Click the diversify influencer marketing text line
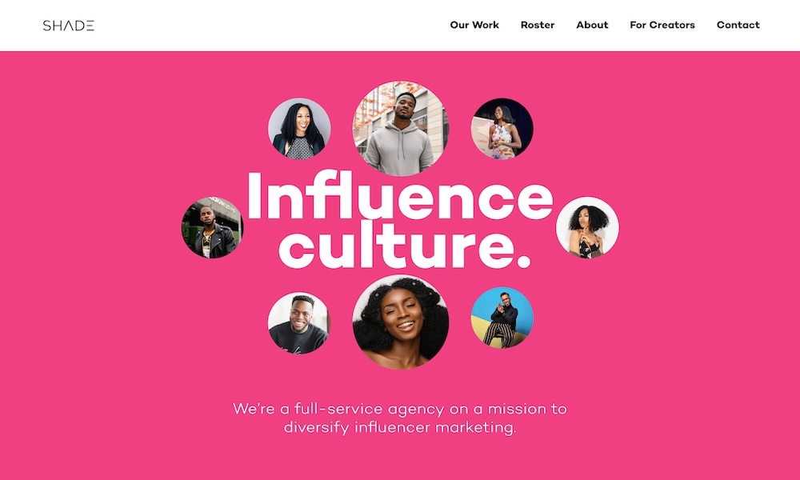 [400, 427]
